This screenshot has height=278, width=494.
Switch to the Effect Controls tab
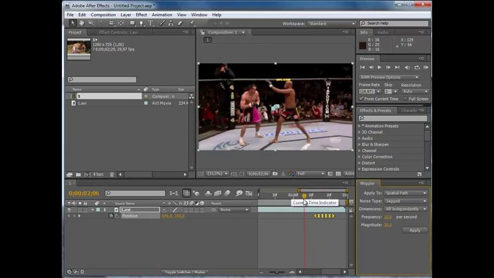(x=119, y=32)
